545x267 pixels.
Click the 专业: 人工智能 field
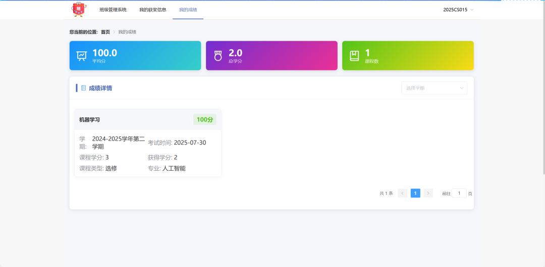pos(167,168)
